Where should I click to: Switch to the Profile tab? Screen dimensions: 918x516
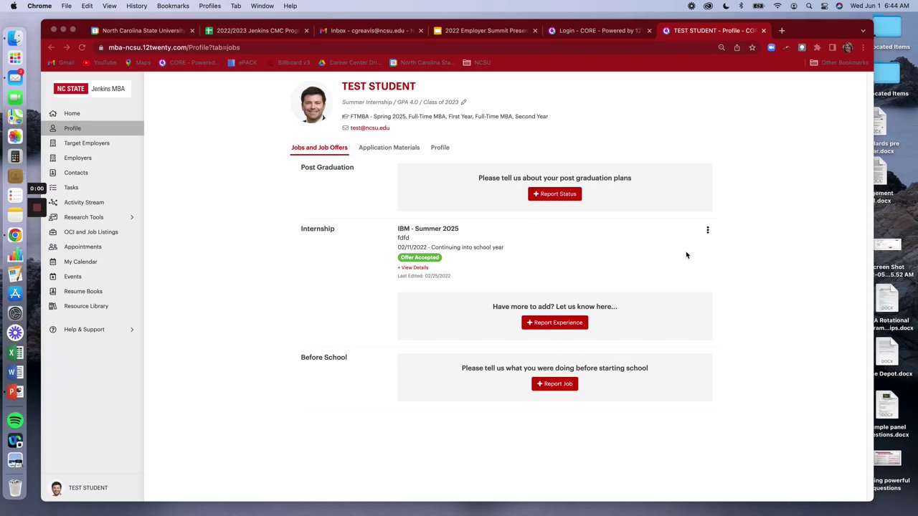(440, 148)
